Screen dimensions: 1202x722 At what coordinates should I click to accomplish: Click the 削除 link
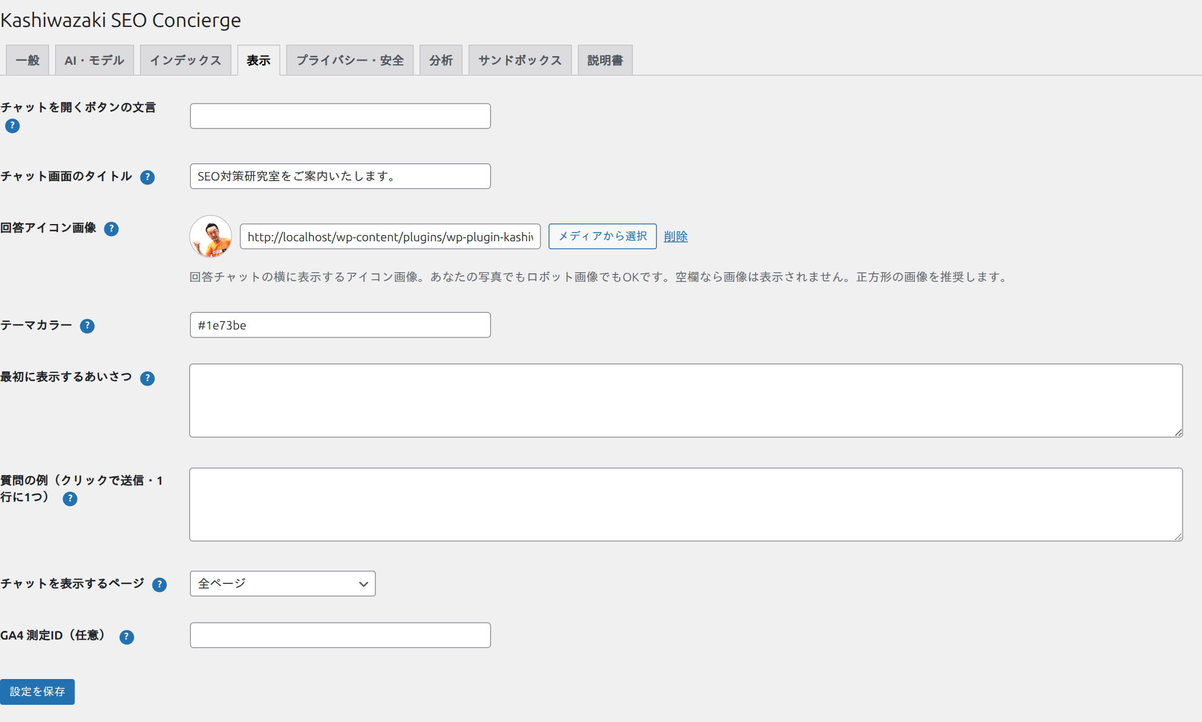coord(676,236)
